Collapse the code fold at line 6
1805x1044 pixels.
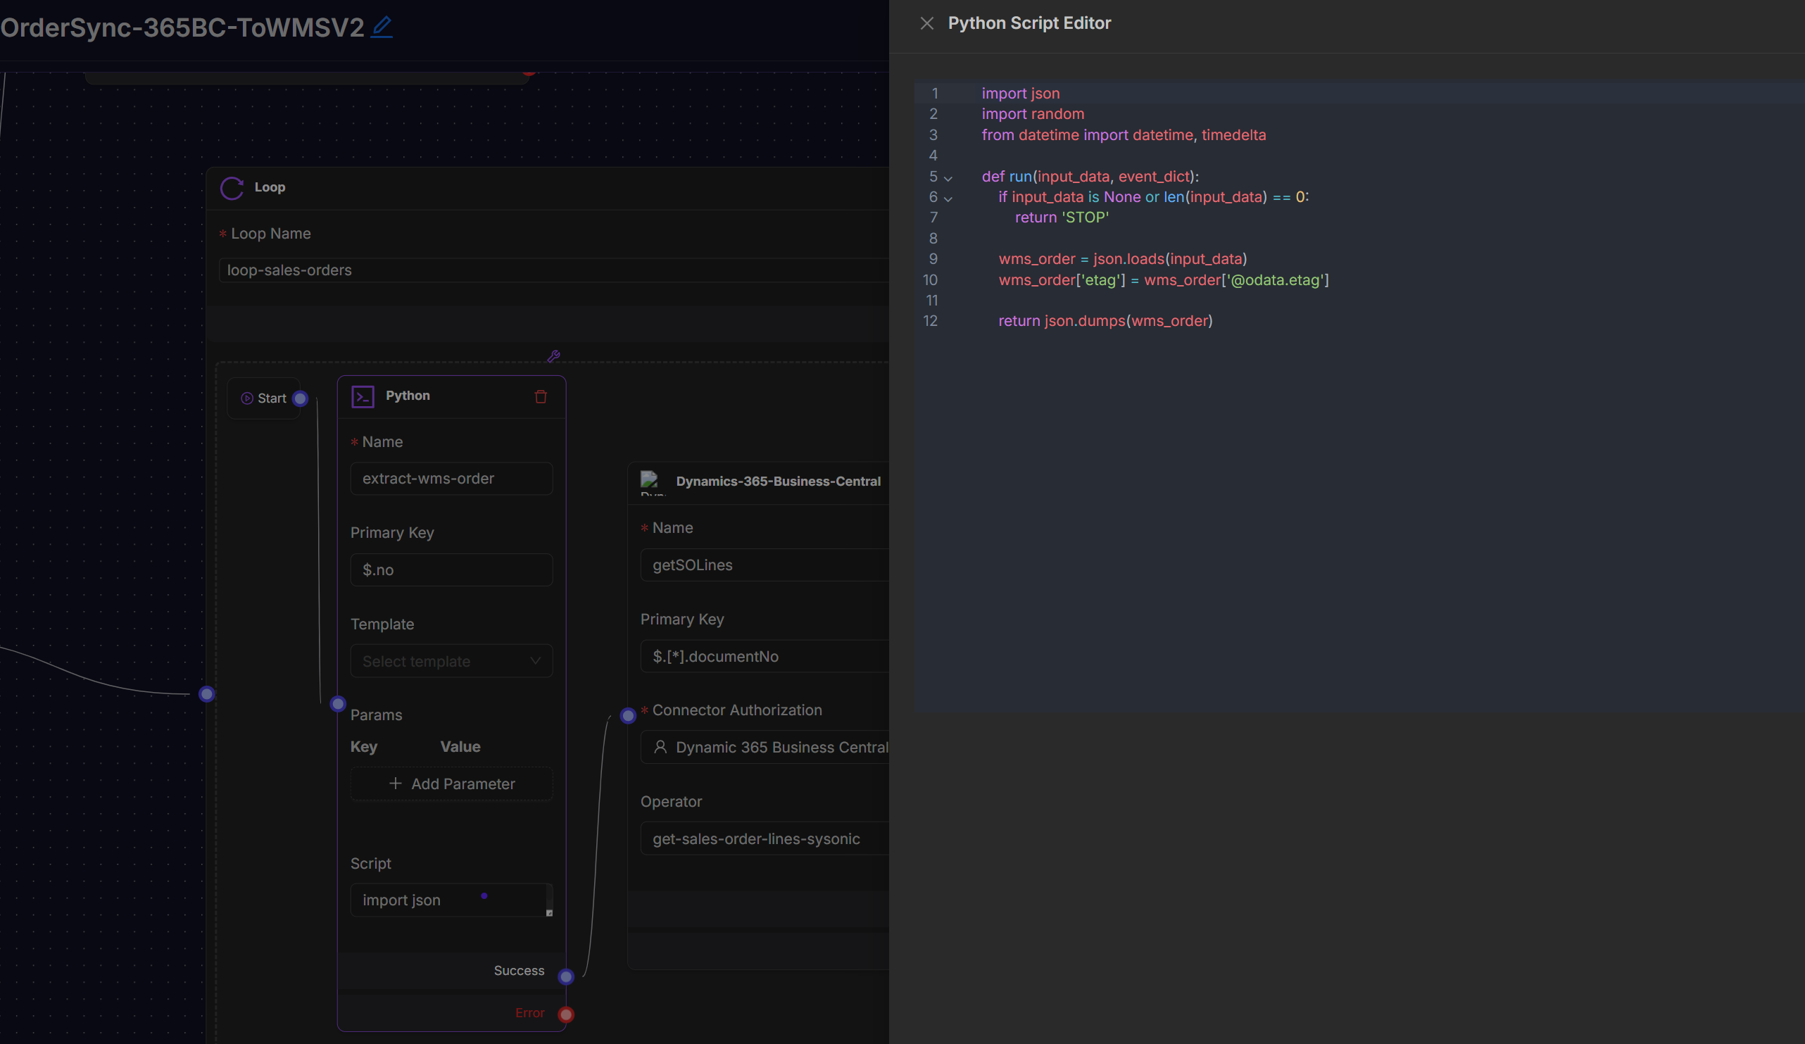pos(948,199)
